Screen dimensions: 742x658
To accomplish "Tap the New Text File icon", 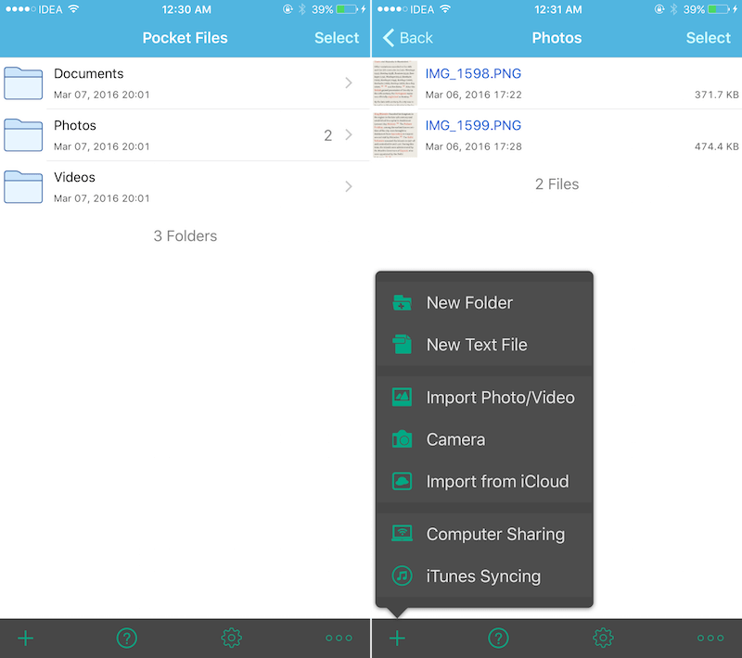I will [402, 345].
